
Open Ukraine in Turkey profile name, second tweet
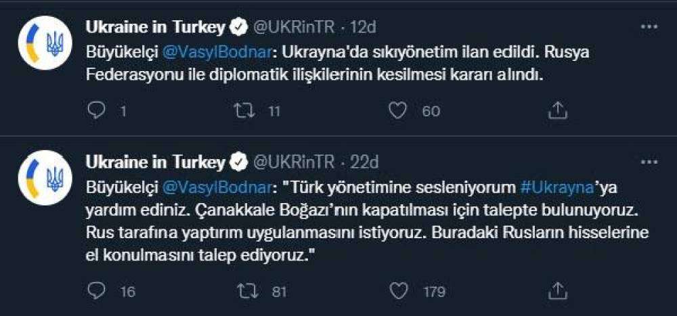pyautogui.click(x=155, y=162)
